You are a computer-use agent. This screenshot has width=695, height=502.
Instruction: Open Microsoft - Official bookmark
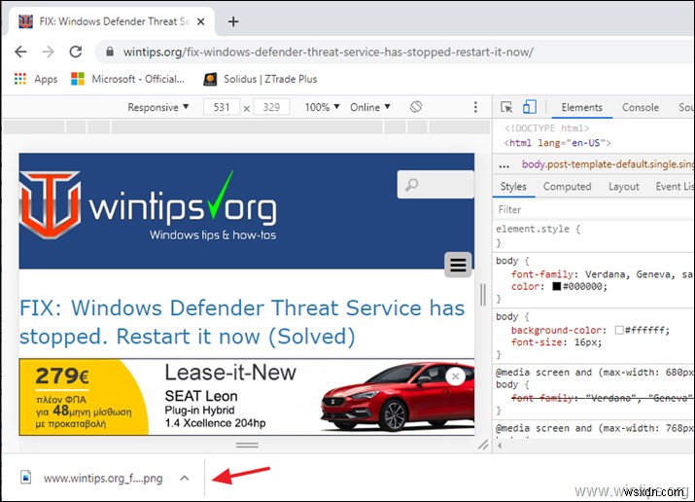pyautogui.click(x=127, y=79)
